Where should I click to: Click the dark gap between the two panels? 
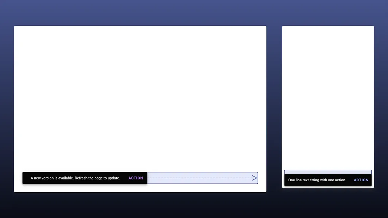pyautogui.click(x=274, y=109)
